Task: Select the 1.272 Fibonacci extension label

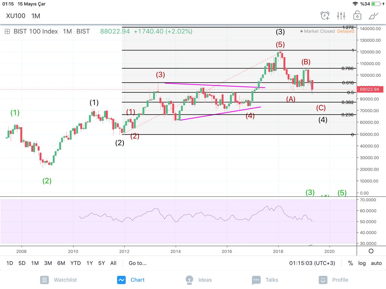Action: click(348, 28)
